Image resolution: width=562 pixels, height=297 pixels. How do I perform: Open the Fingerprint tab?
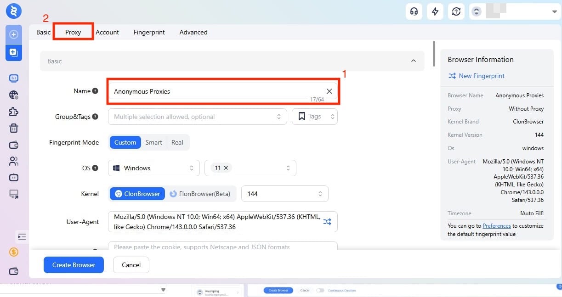[149, 32]
